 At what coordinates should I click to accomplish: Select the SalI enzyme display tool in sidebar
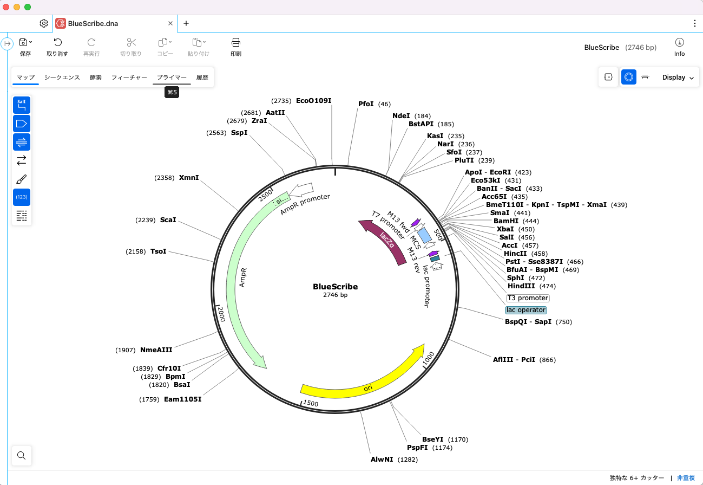point(22,105)
